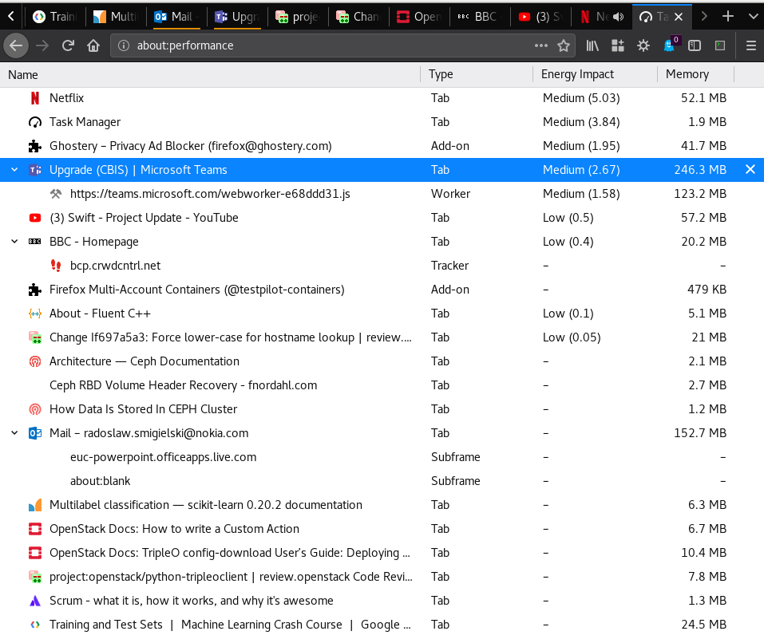The image size is (764, 635).
Task: Select the Ceph RBD Volume Header Recovery row
Action: click(382, 385)
